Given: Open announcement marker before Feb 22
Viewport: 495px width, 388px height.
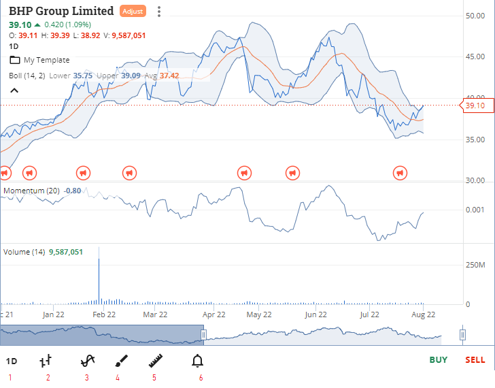Looking at the screenshot, I should pos(84,173).
